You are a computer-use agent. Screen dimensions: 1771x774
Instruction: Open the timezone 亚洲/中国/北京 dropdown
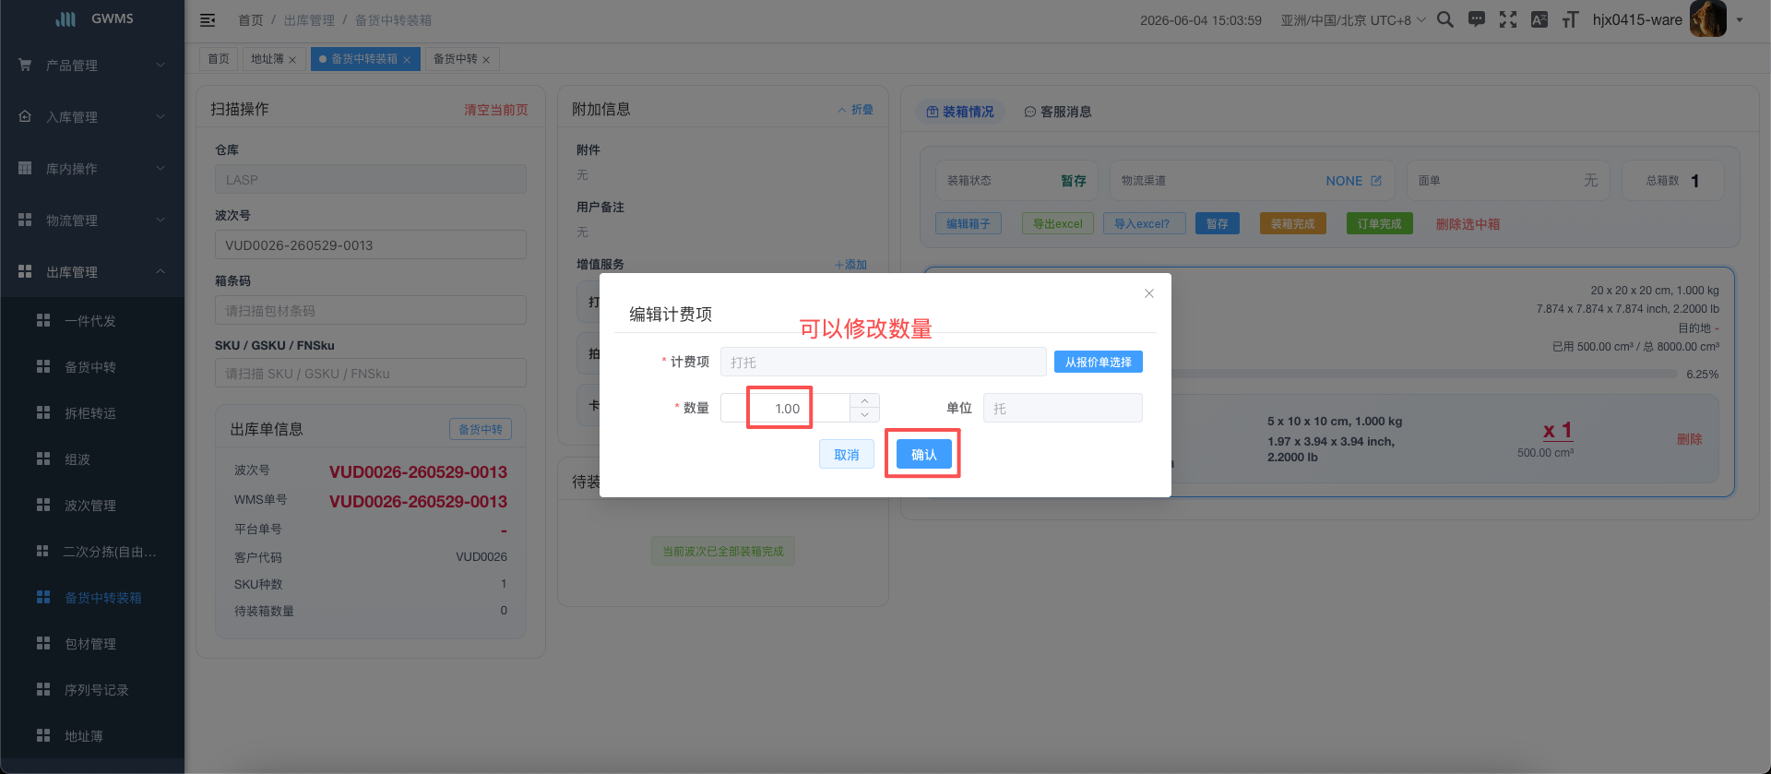pyautogui.click(x=1352, y=20)
